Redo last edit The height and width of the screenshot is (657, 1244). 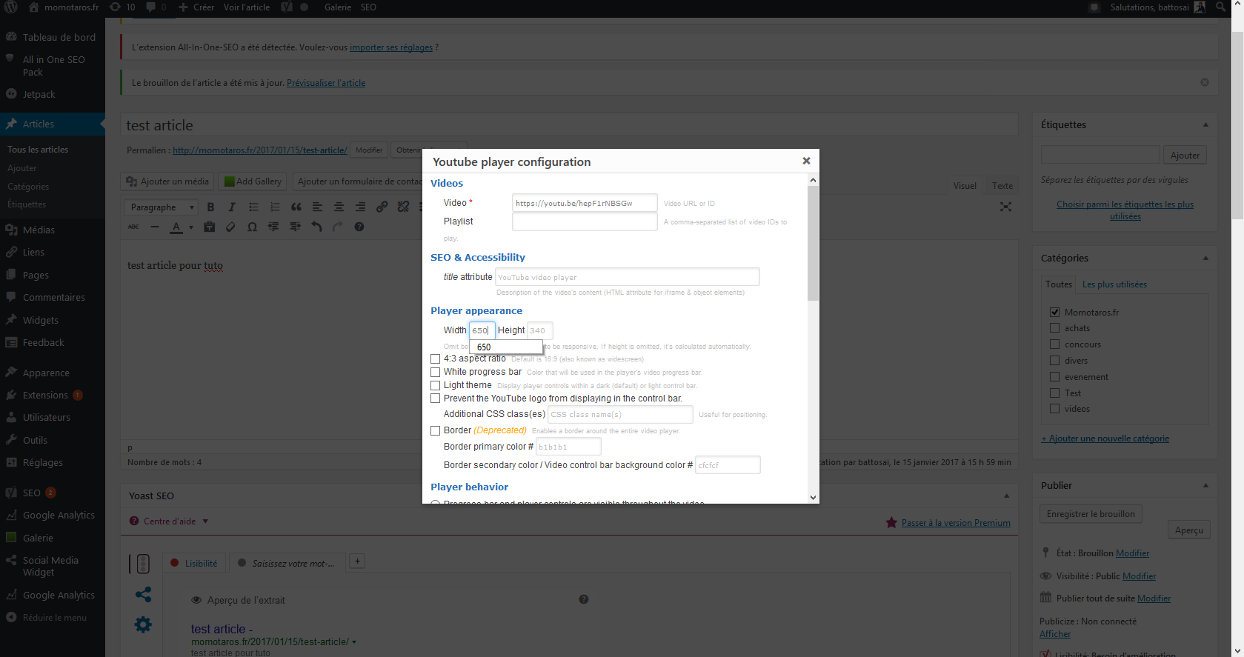point(338,227)
